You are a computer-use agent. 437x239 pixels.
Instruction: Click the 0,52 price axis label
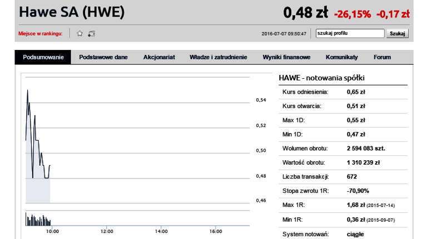[x=261, y=126]
